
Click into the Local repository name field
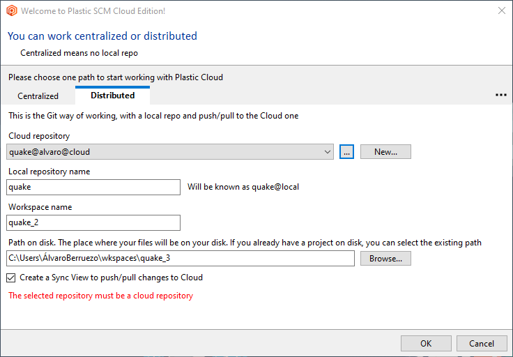point(93,187)
